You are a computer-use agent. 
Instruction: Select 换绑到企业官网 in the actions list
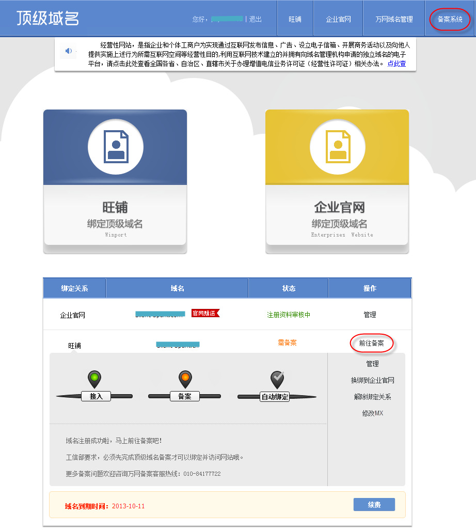tap(373, 380)
